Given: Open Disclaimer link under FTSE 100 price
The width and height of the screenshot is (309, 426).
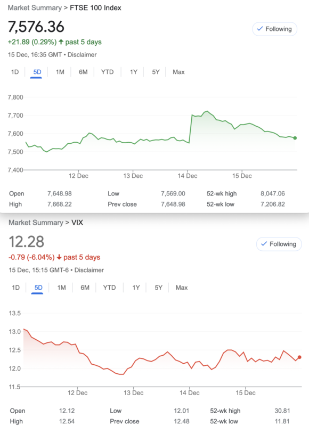Looking at the screenshot, I should coord(82,55).
